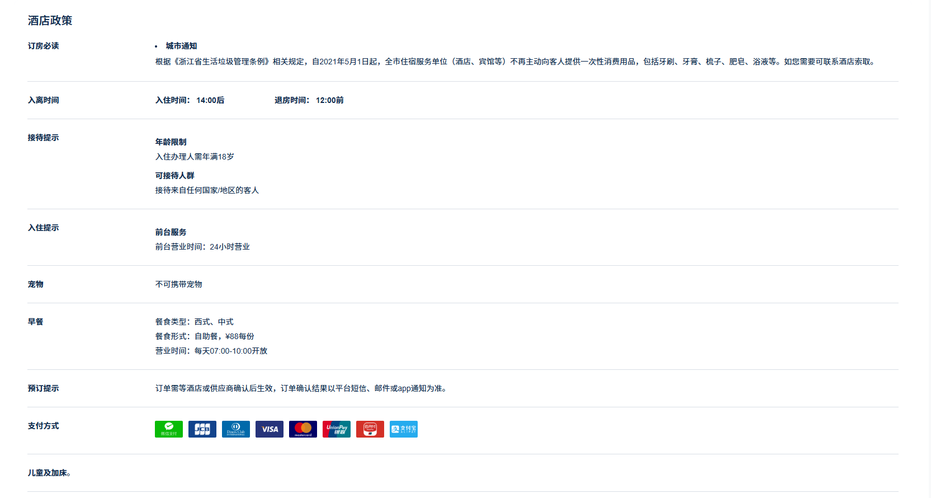
Task: Click the UnionPay 银联 icon
Action: (337, 429)
